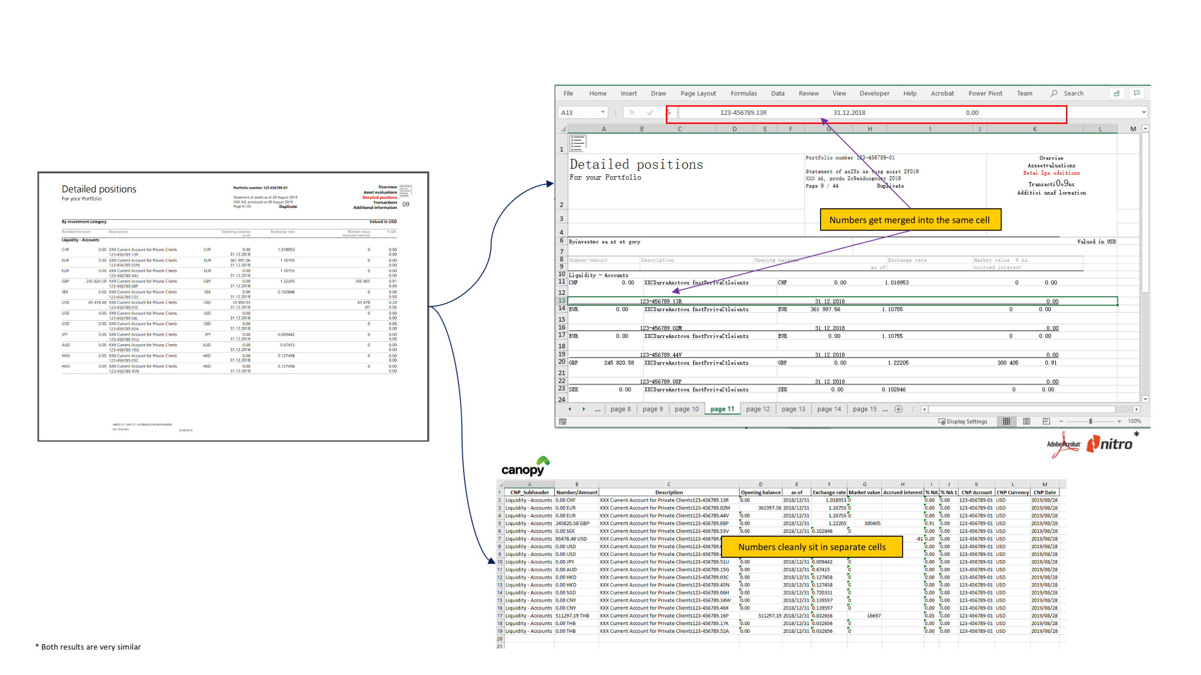The image size is (1201, 675).
Task: Click the zoom in plus icon
Action: [x=1120, y=422]
